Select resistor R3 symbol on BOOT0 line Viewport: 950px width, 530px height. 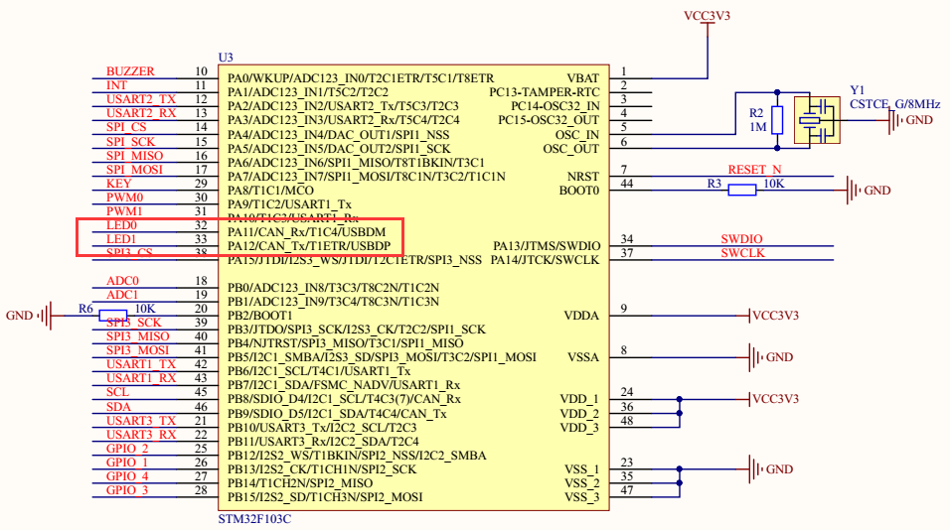point(741,191)
